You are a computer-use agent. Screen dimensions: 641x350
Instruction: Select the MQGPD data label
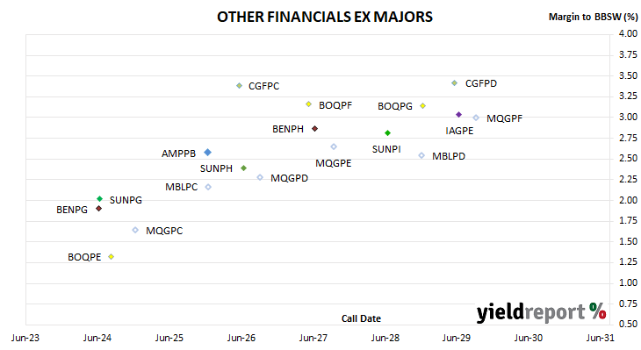click(x=289, y=178)
